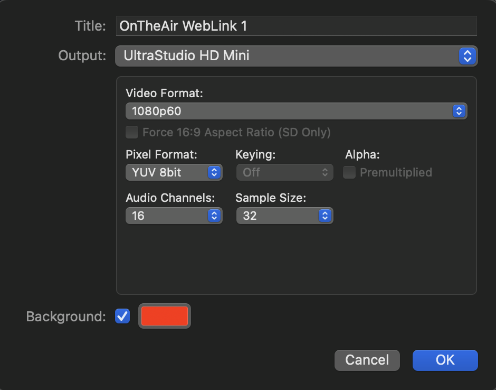
Task: Enable Force 16:9 Aspect Ratio checkbox
Action: (x=132, y=132)
